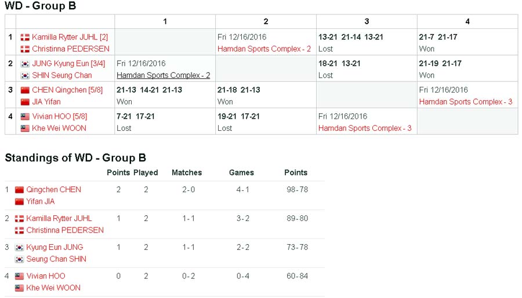Viewport: 522px width, 298px height.
Task: Open SHIN Seung Chan player profile in draw
Action: (61, 75)
